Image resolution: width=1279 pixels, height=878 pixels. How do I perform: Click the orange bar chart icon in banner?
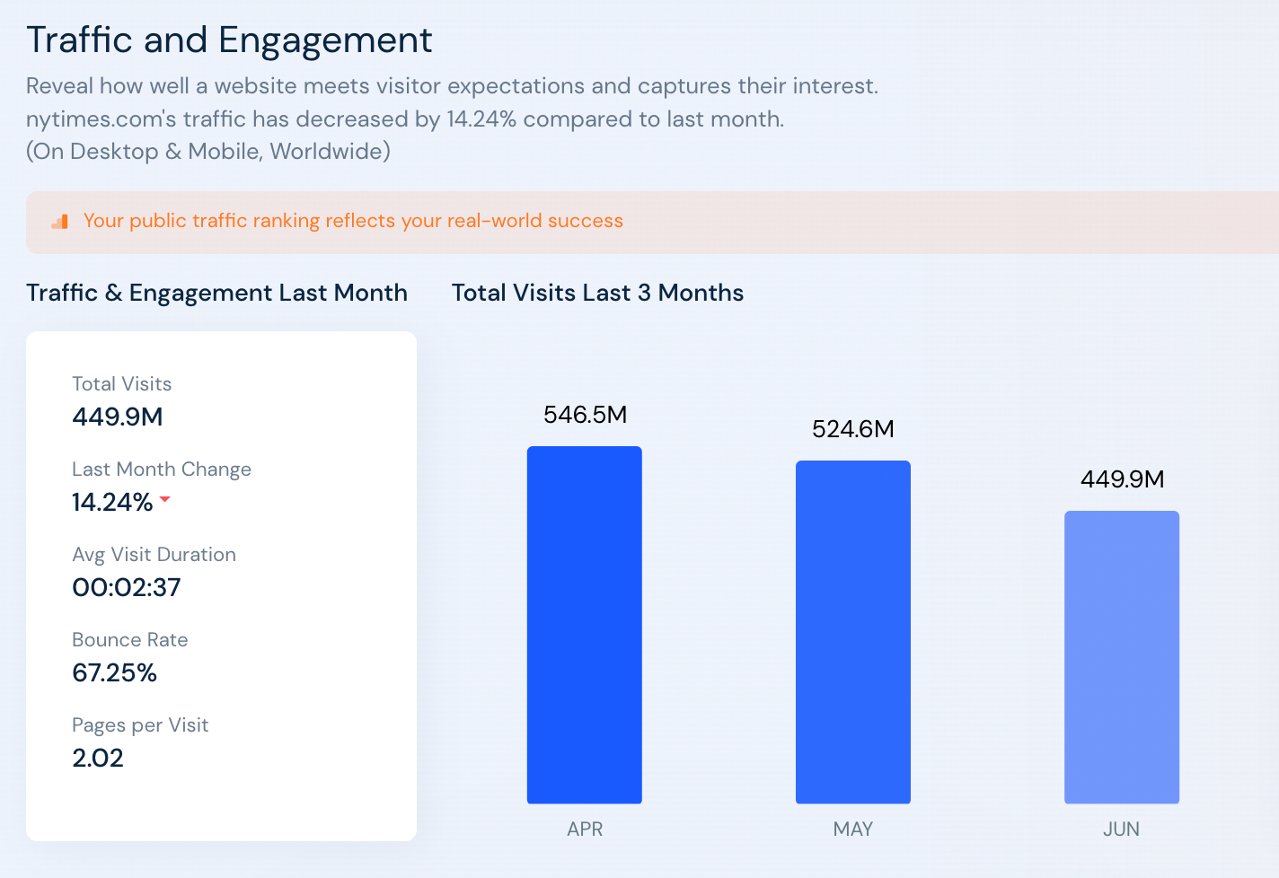pos(59,221)
